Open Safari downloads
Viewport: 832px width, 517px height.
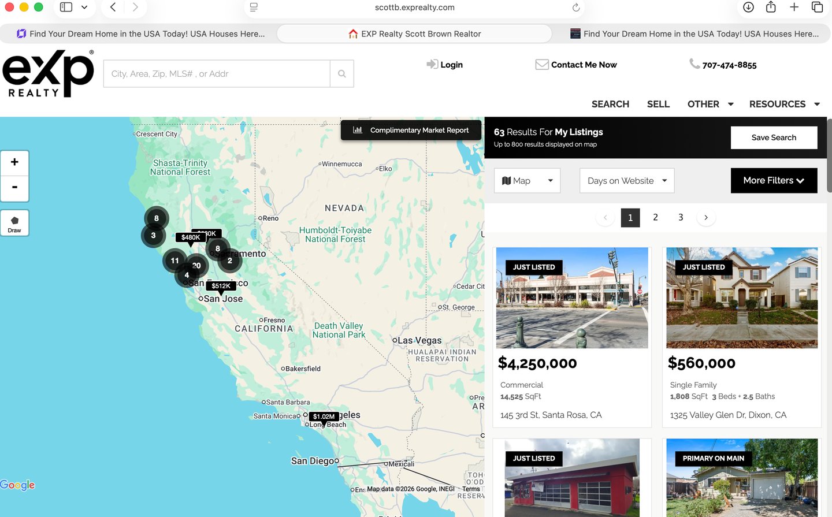pos(749,8)
